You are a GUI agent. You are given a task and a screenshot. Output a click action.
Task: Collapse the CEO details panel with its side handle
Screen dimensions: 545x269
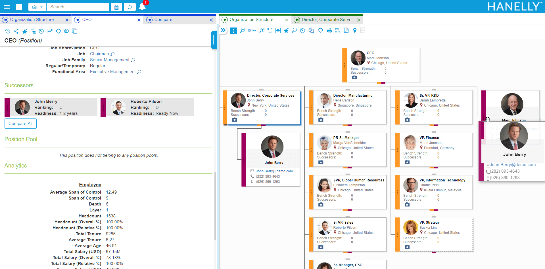click(214, 40)
